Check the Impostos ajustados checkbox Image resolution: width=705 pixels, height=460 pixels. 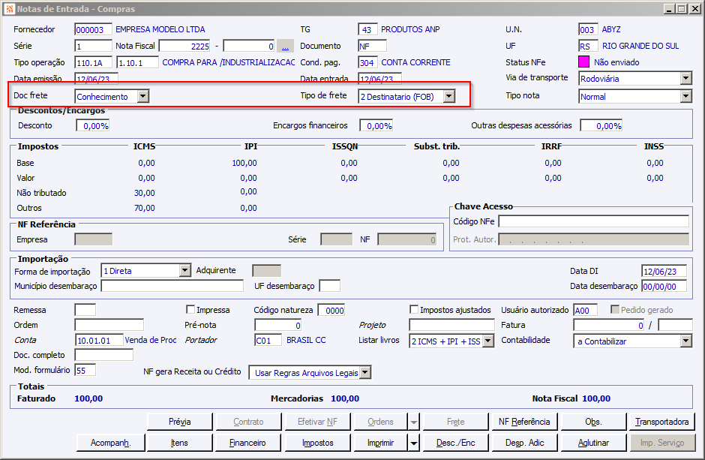pos(414,310)
